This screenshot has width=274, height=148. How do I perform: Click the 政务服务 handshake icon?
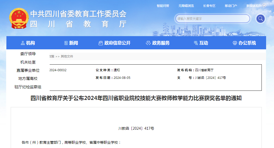(148, 43)
